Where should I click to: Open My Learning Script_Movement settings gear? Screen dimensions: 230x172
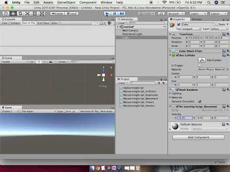(228, 106)
